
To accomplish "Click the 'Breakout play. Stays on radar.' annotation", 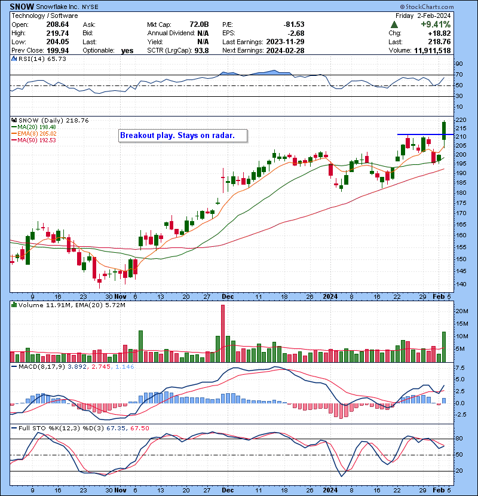I will coord(183,136).
